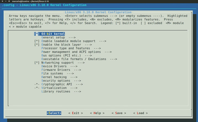Click the dialog title Linux/x86 3.18.0 Kernel Configuration
The image size is (198, 122).
click(x=98, y=12)
